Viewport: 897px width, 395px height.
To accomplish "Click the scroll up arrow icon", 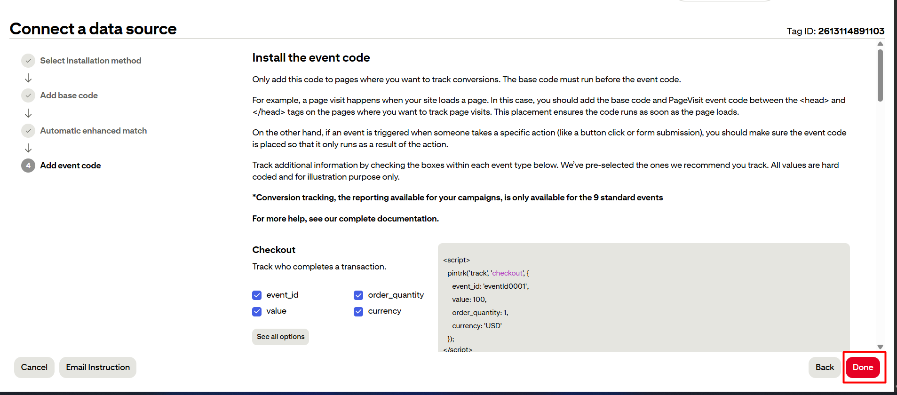I will [880, 44].
